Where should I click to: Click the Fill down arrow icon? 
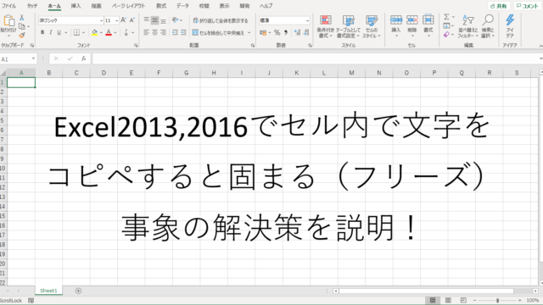tap(447, 26)
